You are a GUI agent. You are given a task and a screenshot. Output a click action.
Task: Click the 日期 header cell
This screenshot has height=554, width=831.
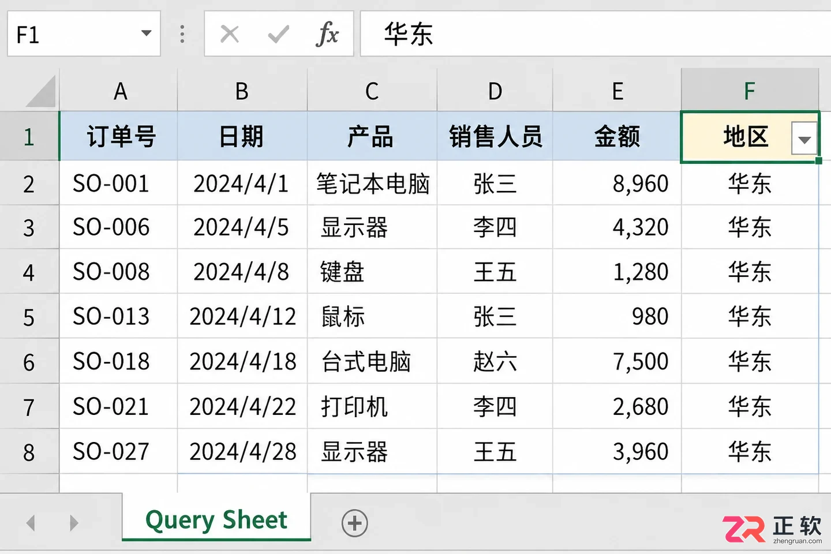click(242, 136)
